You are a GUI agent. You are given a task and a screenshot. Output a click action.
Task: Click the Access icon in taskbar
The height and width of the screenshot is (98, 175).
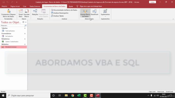click(98, 96)
